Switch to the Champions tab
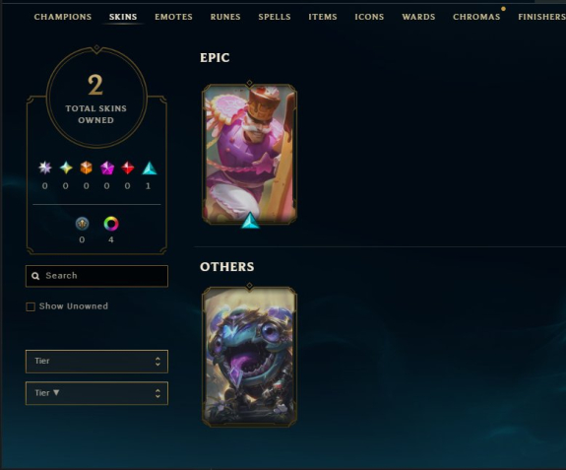The width and height of the screenshot is (566, 470). (x=63, y=17)
